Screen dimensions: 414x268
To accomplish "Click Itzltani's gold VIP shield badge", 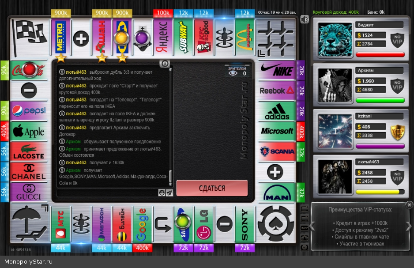I will [397, 132].
